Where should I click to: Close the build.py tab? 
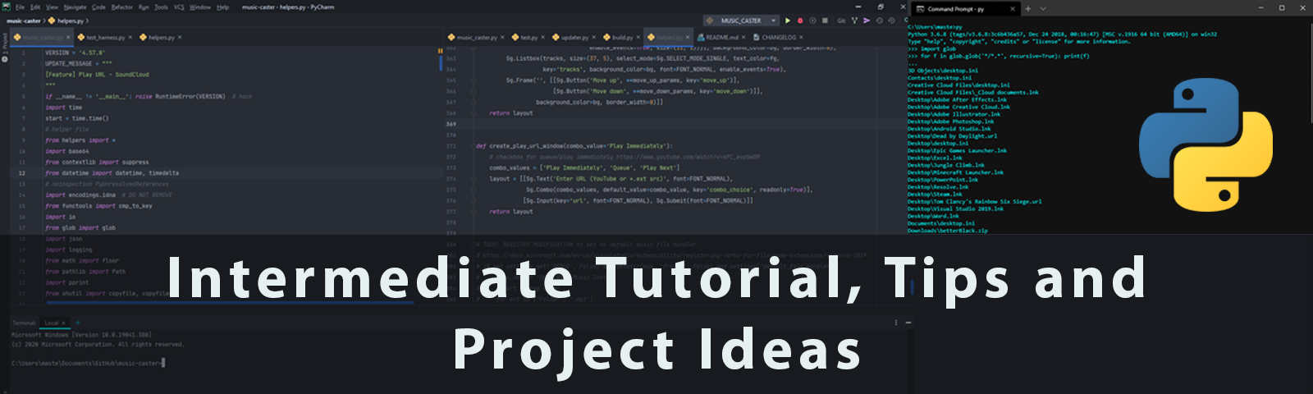639,37
